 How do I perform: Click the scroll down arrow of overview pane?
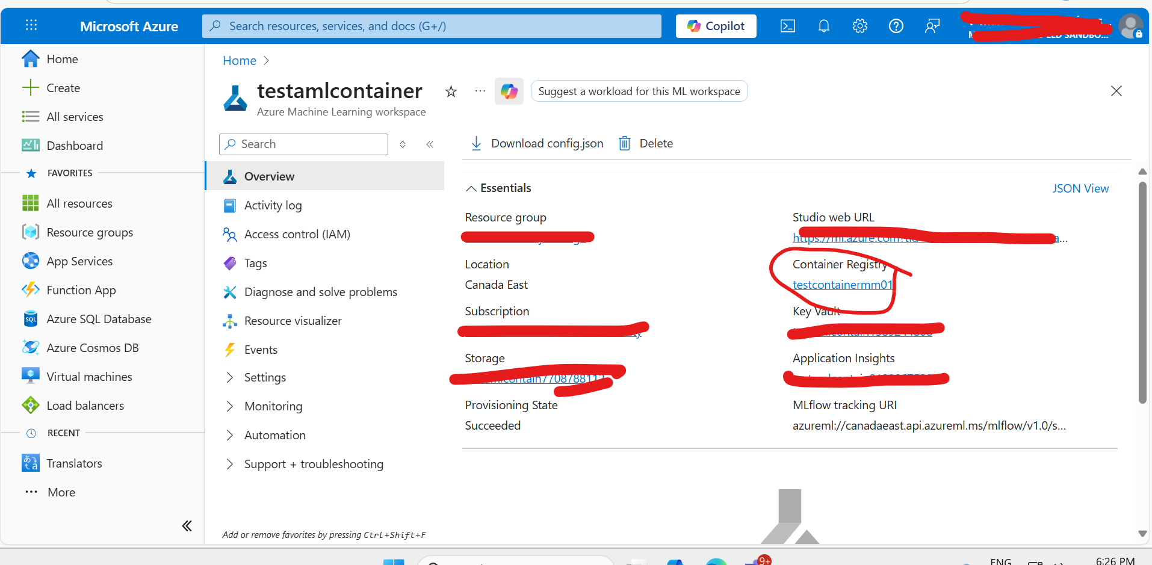(1142, 534)
